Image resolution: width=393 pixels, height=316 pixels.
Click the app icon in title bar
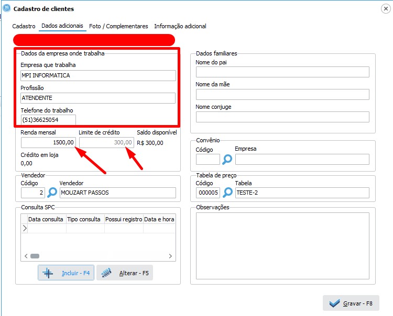[x=5, y=8]
